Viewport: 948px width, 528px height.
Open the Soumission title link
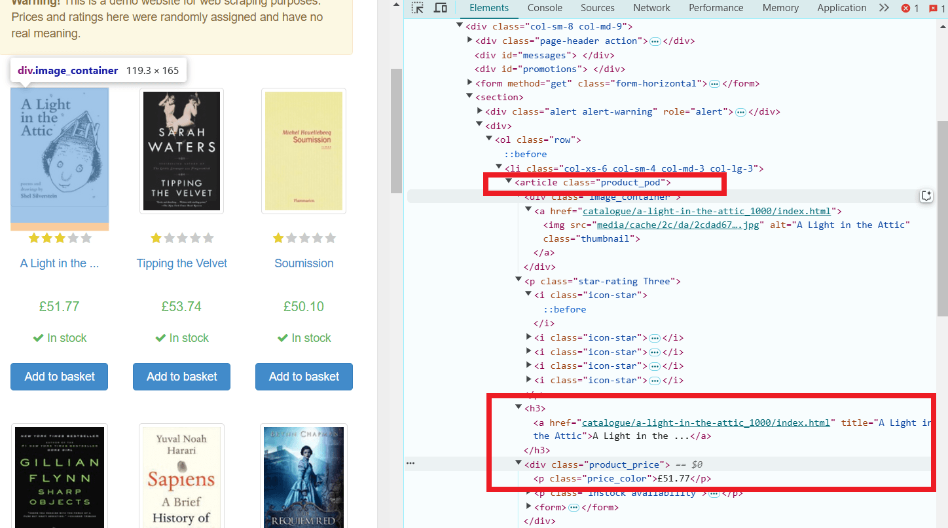point(304,263)
